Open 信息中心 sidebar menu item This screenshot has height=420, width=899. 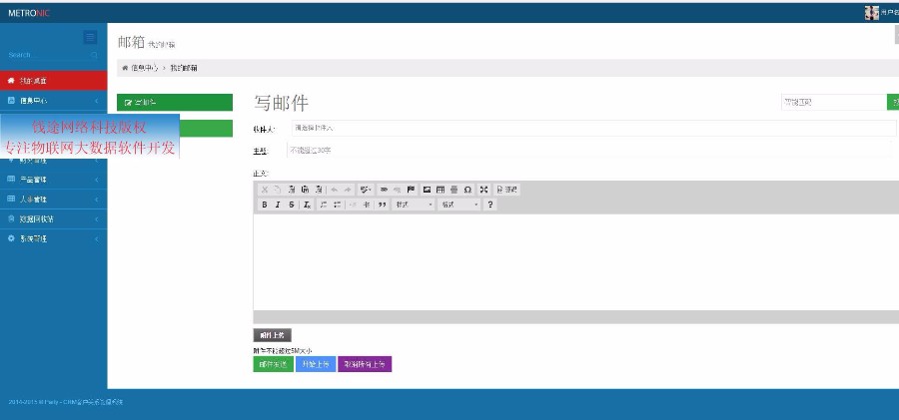pos(53,101)
